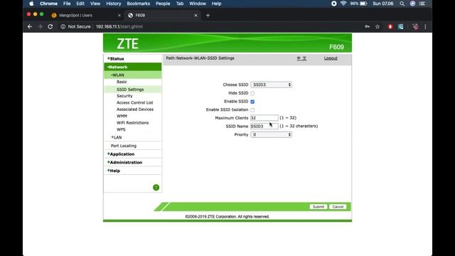The image size is (455, 256).
Task: Expand the Administration section
Action: click(125, 163)
